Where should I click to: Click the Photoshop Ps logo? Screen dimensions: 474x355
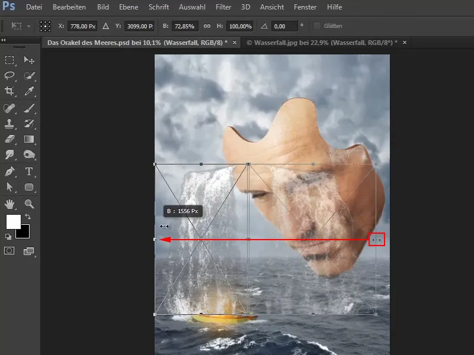coord(8,6)
